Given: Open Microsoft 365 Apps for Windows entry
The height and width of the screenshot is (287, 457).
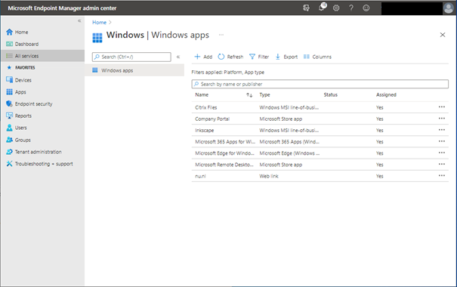Looking at the screenshot, I should (x=225, y=141).
